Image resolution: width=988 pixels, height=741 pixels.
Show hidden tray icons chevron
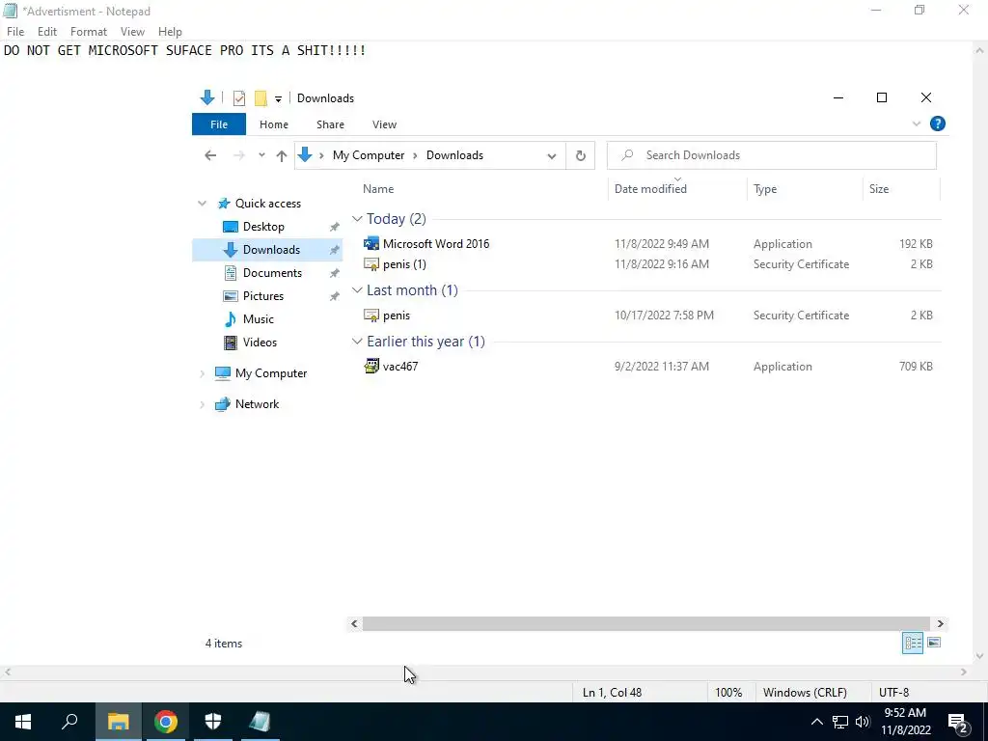tap(816, 722)
